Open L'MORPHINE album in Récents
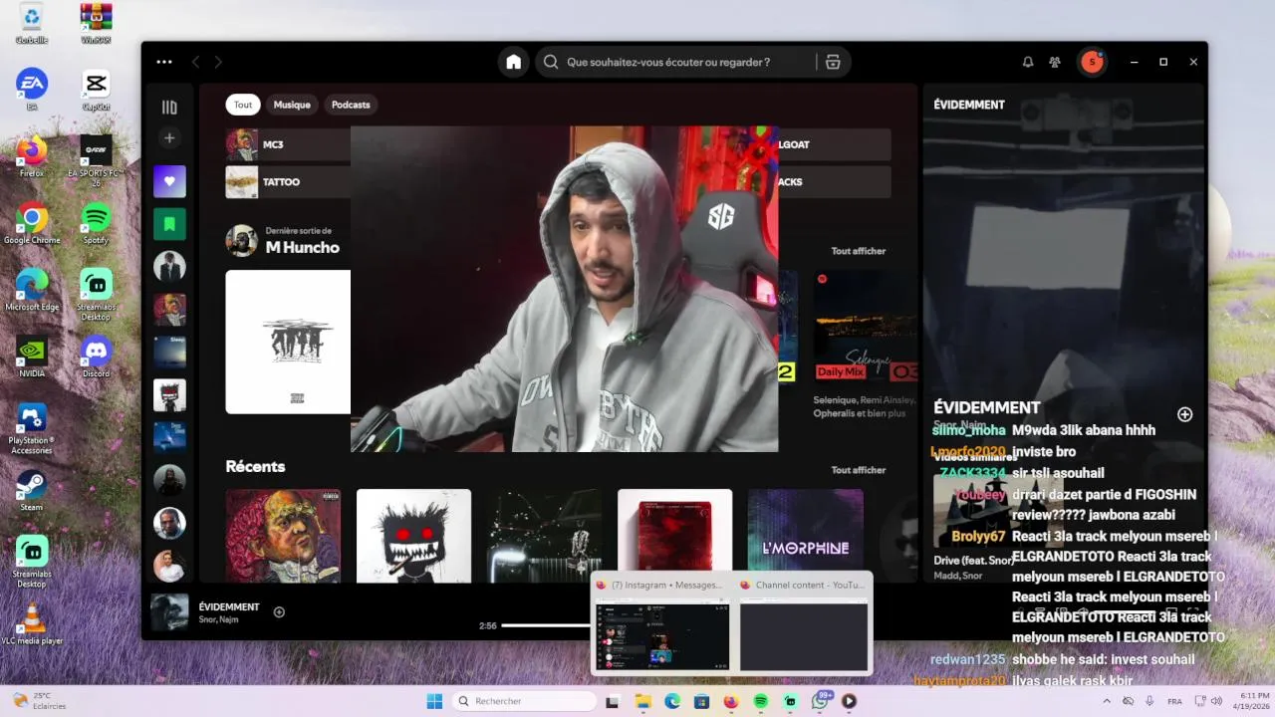This screenshot has width=1275, height=717. coord(805,536)
